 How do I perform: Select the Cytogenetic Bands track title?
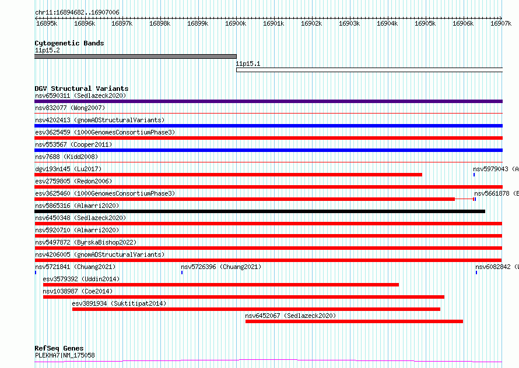click(69, 43)
